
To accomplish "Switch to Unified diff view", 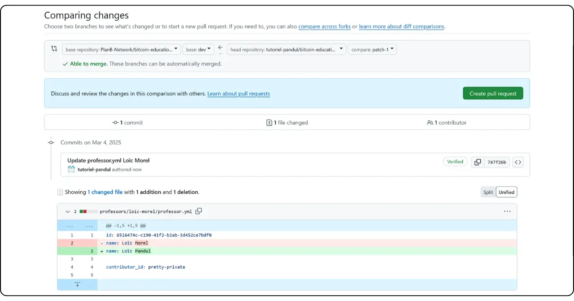I will point(506,192).
